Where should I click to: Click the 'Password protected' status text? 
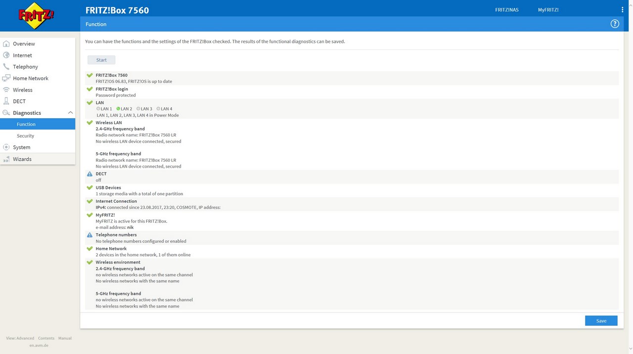click(116, 95)
